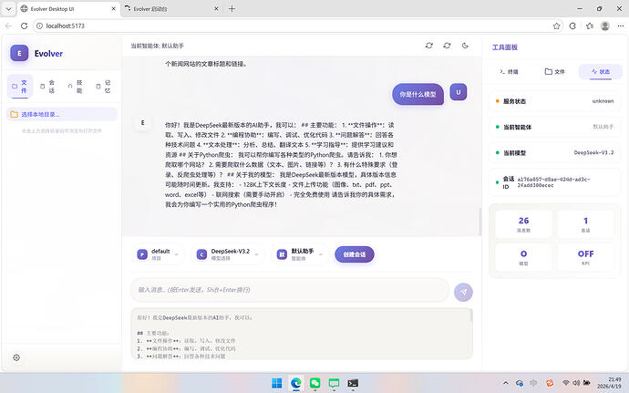Open browser settings and more menu
Image resolution: width=629 pixels, height=393 pixels.
pos(621,26)
